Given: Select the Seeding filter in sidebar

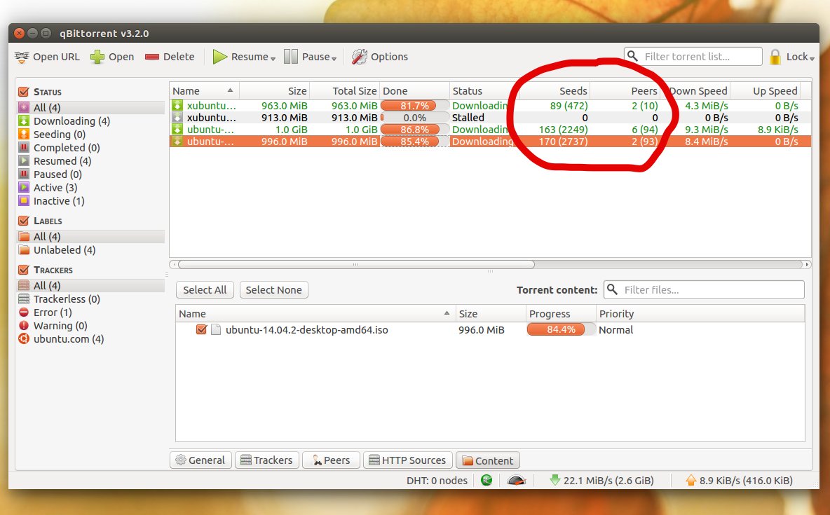Looking at the screenshot, I should [x=59, y=135].
